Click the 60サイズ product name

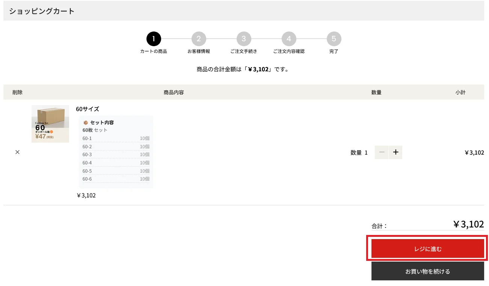pyautogui.click(x=88, y=109)
